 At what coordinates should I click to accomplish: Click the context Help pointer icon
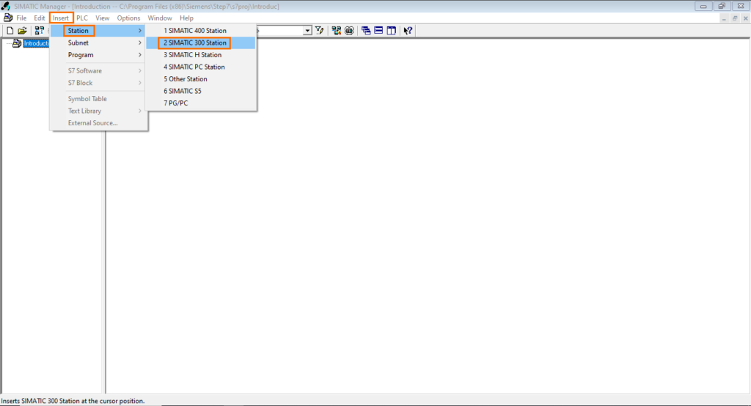tap(408, 31)
